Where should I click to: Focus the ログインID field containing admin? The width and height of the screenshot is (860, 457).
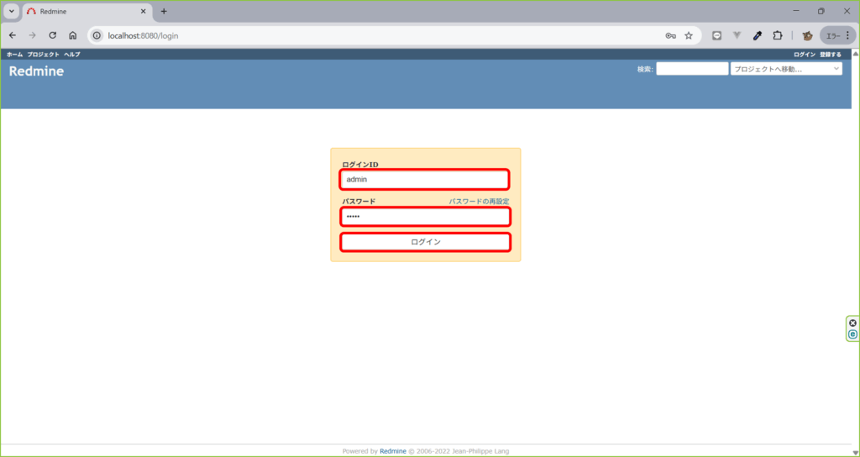(x=424, y=180)
